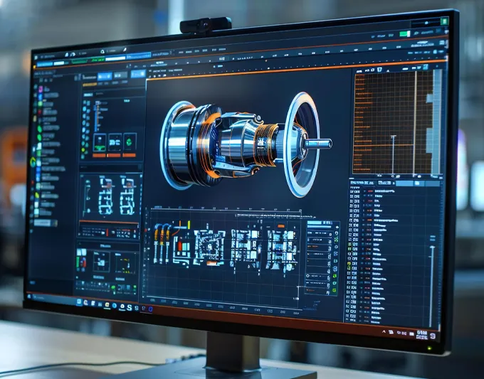Screen dimensions: 484x379
Task: Select the highlighted blue tab above the tree panel
Action: point(105,76)
